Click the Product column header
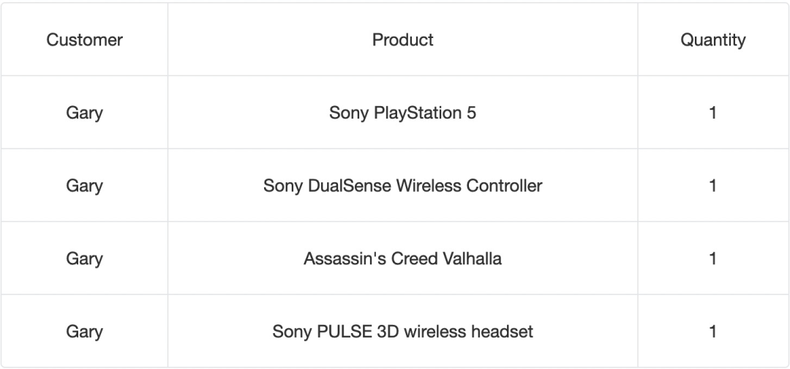 pos(402,40)
